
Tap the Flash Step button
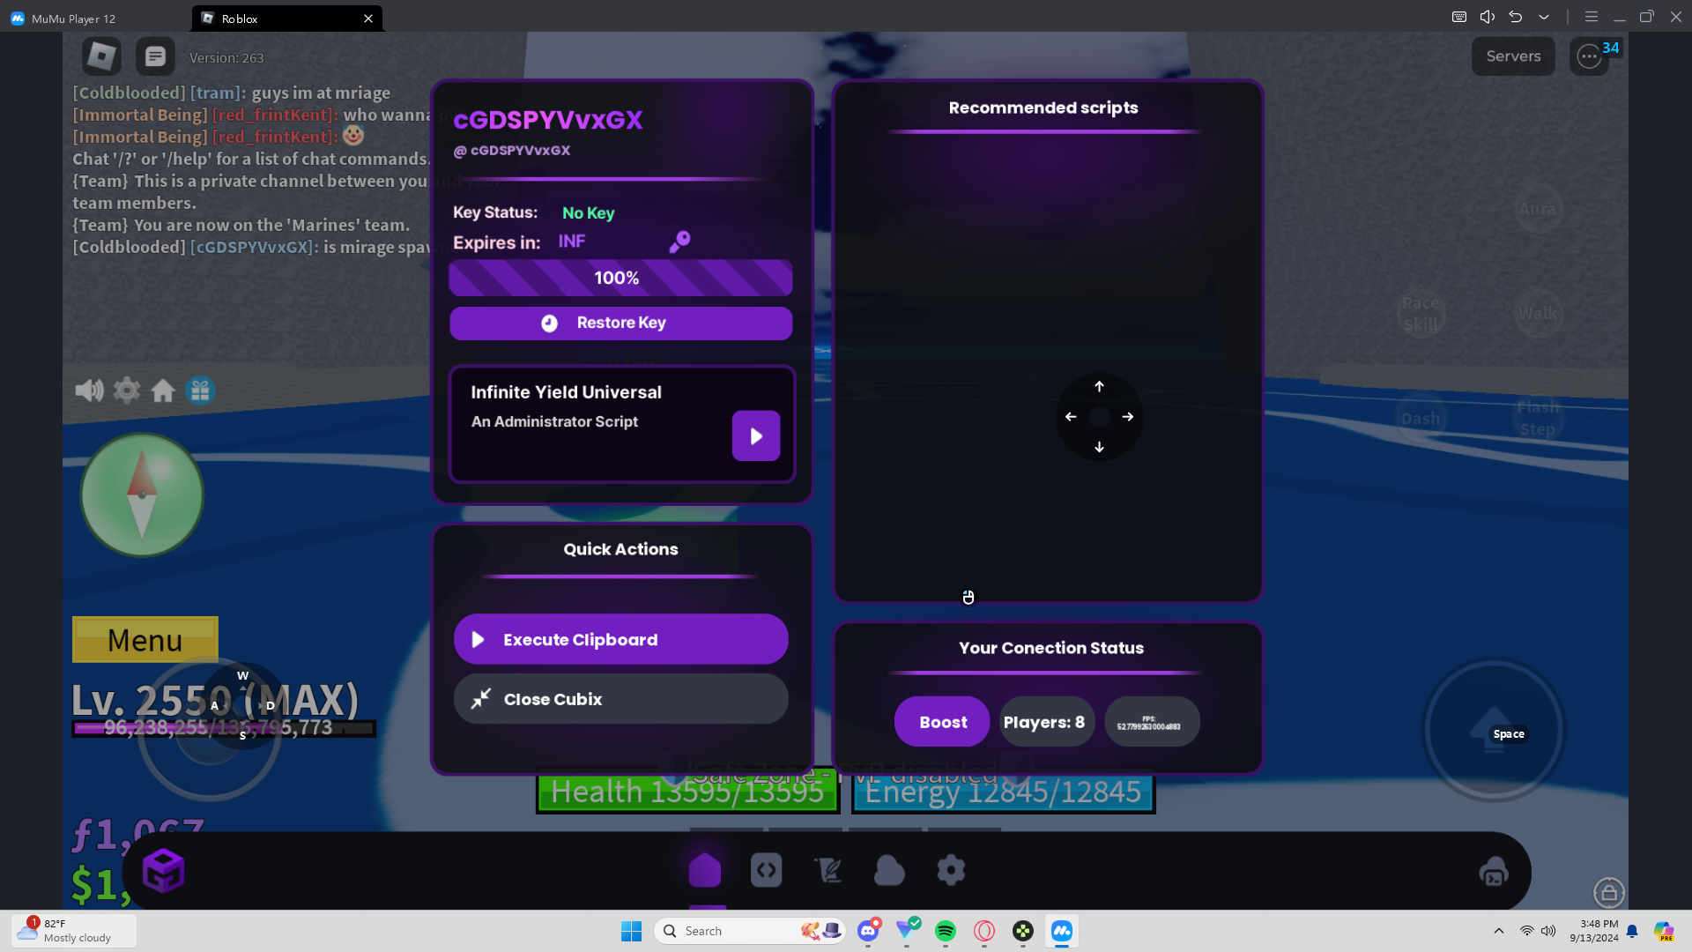tap(1538, 419)
